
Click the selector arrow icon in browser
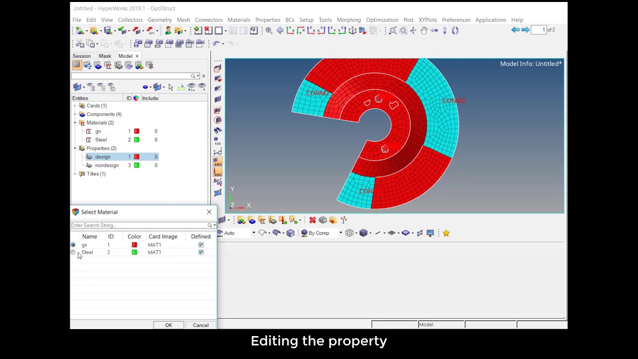point(170,87)
